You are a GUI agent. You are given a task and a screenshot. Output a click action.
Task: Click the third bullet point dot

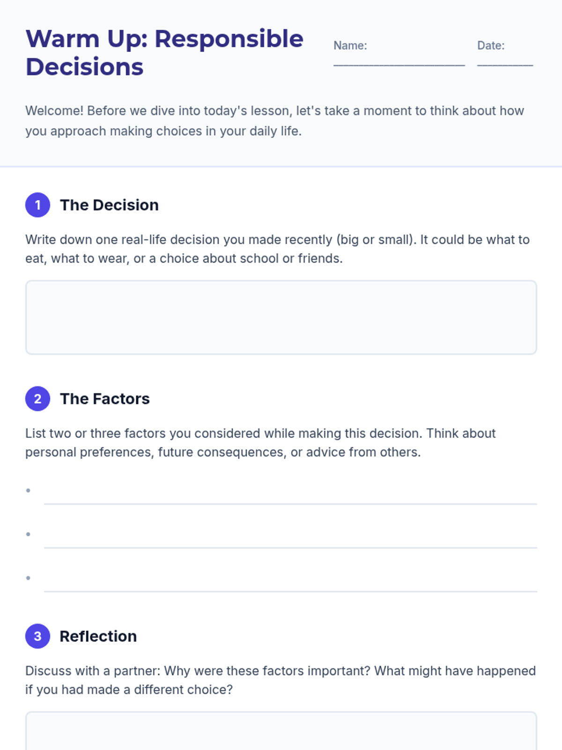[28, 578]
